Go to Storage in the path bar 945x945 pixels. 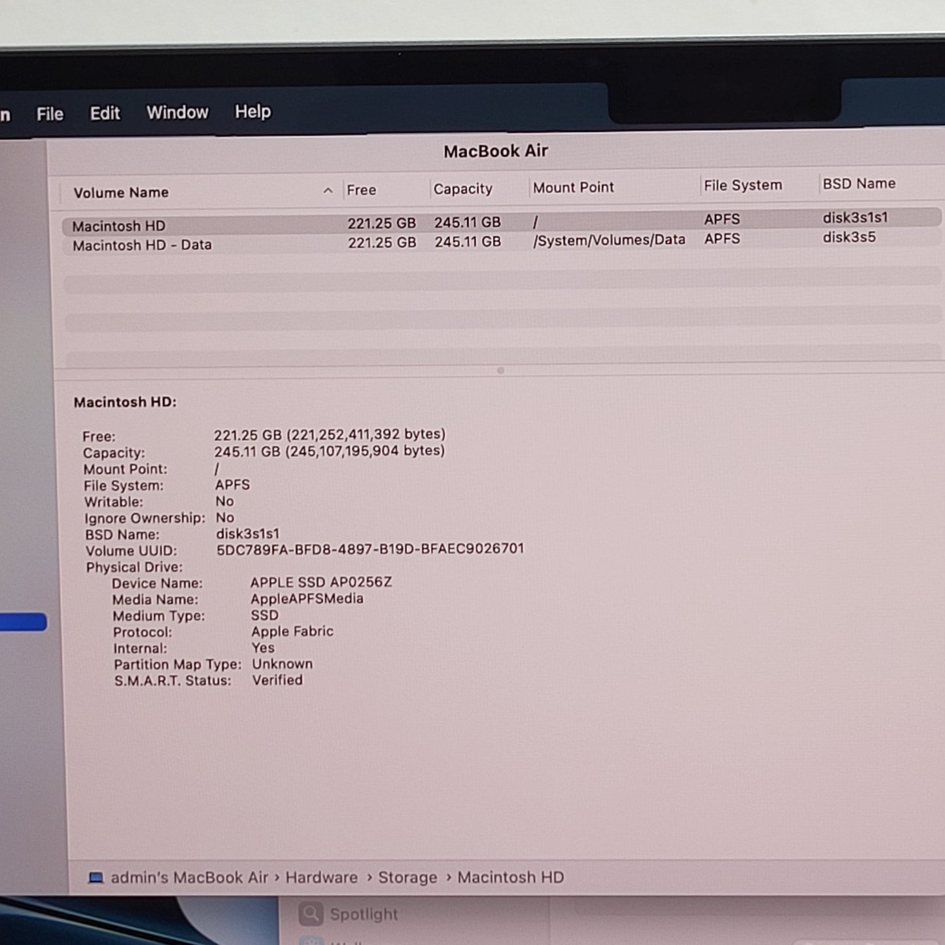[x=407, y=878]
